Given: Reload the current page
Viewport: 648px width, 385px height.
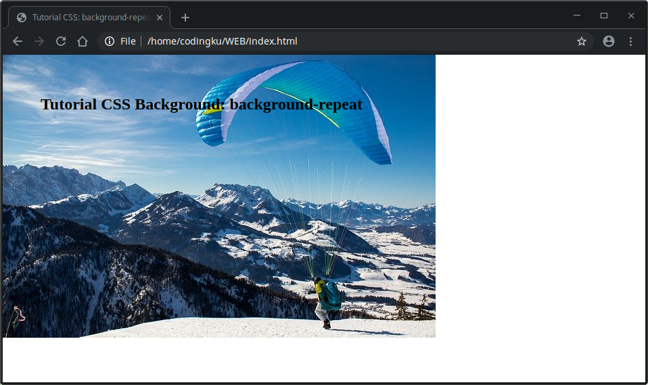Looking at the screenshot, I should pos(61,41).
